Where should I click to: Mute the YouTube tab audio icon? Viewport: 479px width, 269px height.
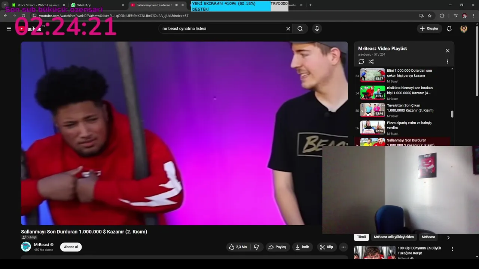(x=177, y=5)
